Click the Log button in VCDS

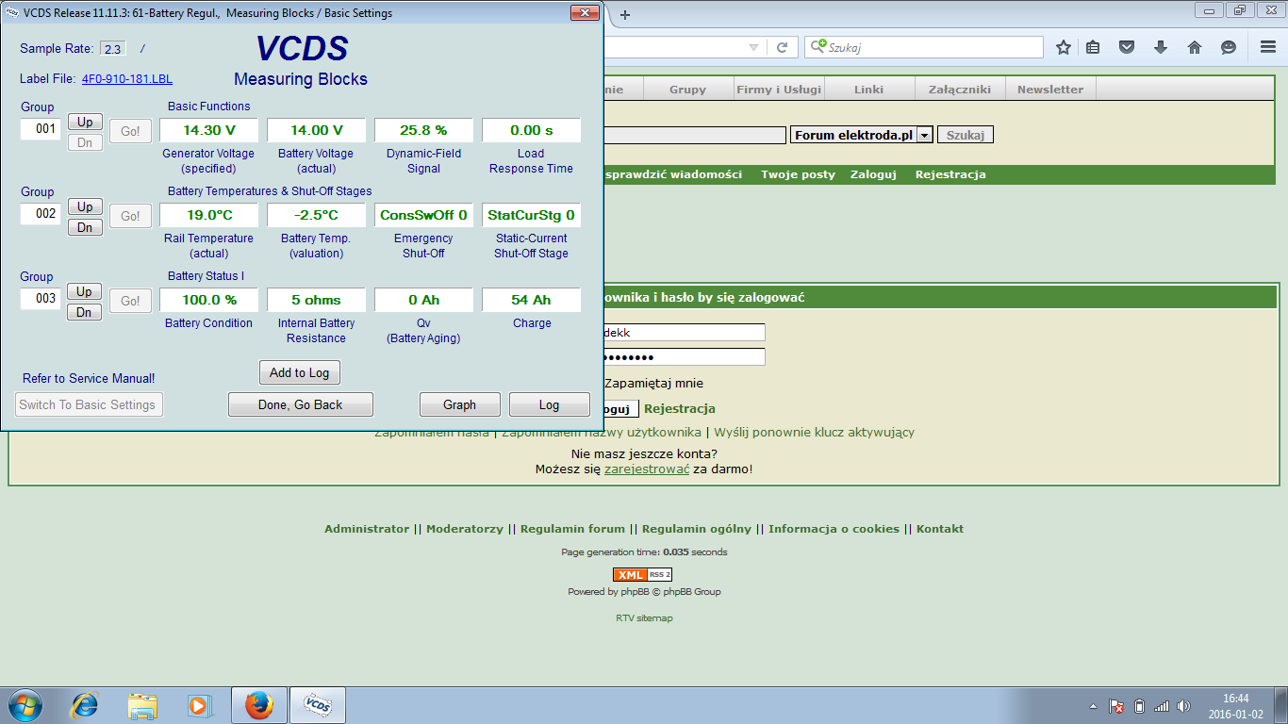[549, 404]
